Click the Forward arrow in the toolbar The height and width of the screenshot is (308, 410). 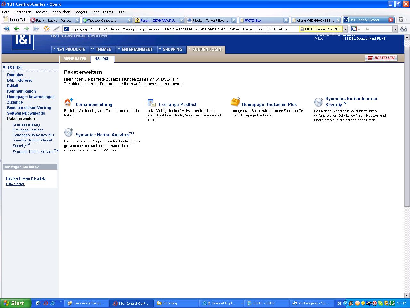pyautogui.click(x=26, y=29)
